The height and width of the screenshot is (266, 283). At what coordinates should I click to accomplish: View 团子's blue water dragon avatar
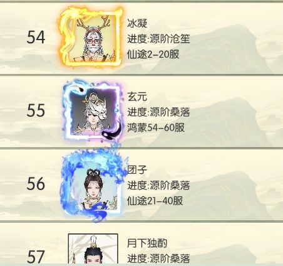point(93,183)
